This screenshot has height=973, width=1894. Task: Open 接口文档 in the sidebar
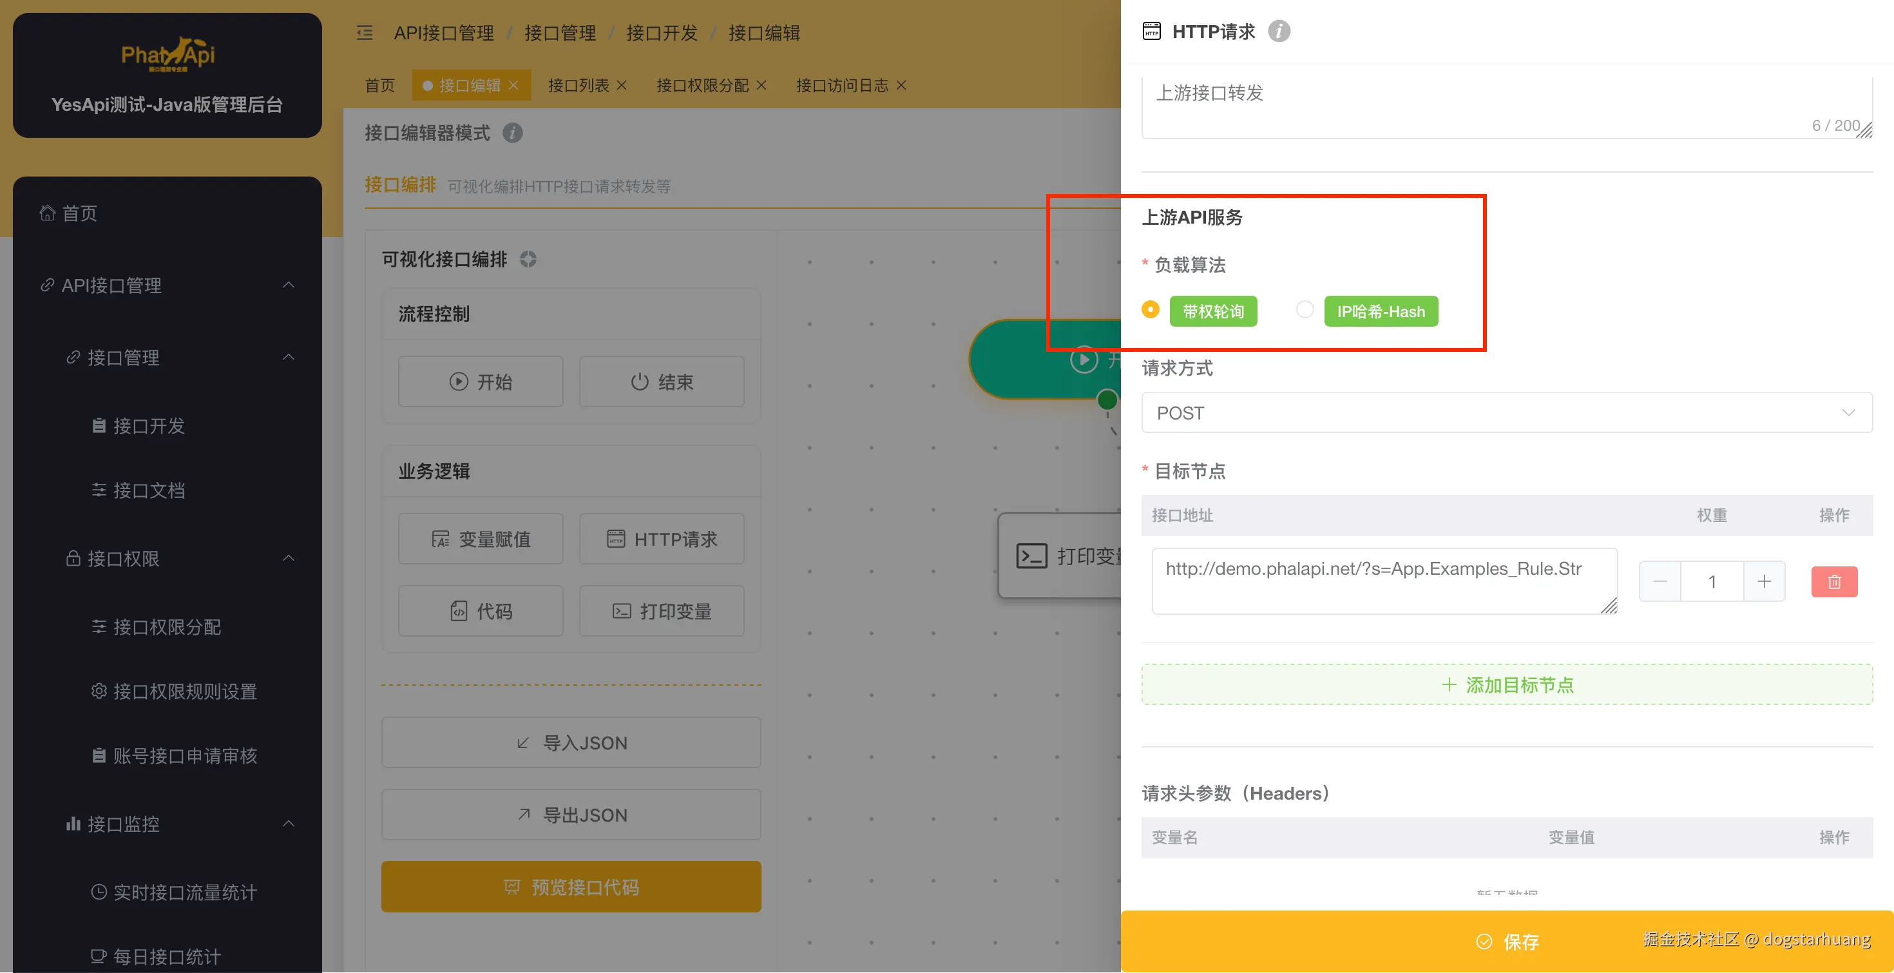point(149,490)
